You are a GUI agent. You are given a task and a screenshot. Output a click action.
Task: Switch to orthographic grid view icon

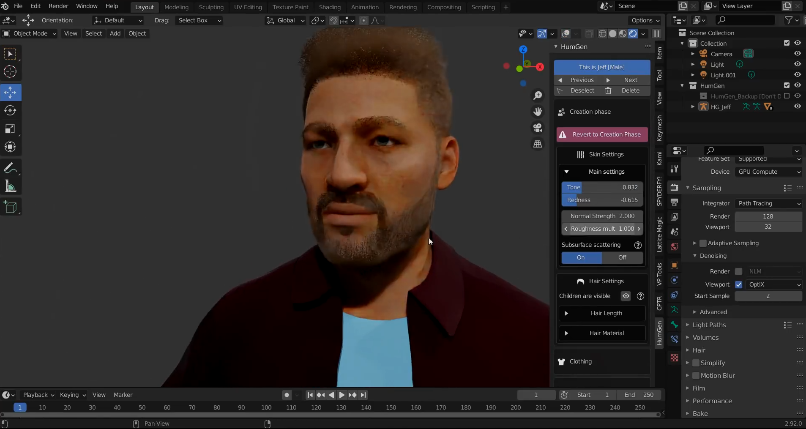[x=538, y=144]
